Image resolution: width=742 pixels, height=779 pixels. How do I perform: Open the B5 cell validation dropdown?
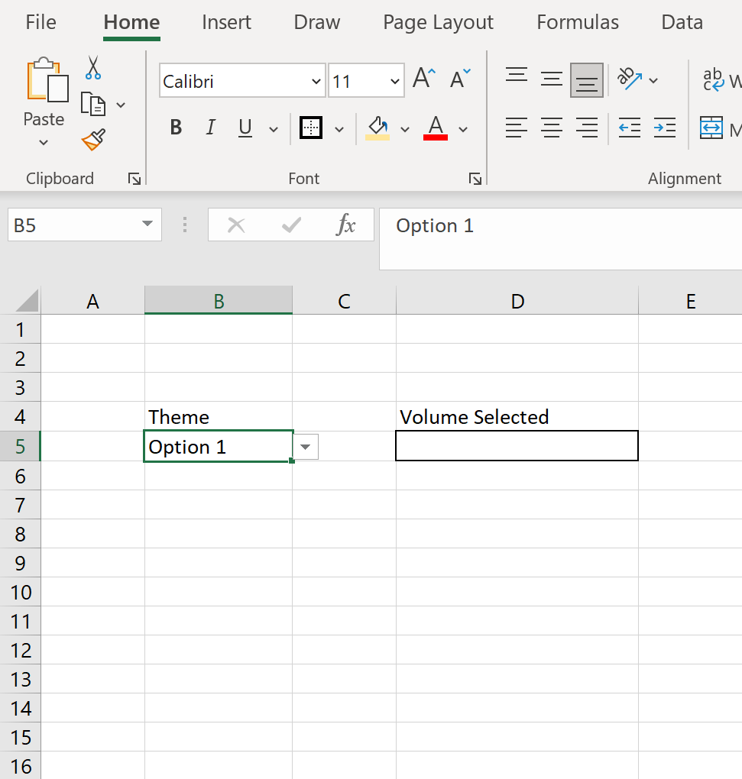[306, 447]
